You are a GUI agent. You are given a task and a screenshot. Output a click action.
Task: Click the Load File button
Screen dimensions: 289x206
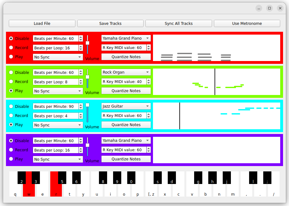(42, 24)
